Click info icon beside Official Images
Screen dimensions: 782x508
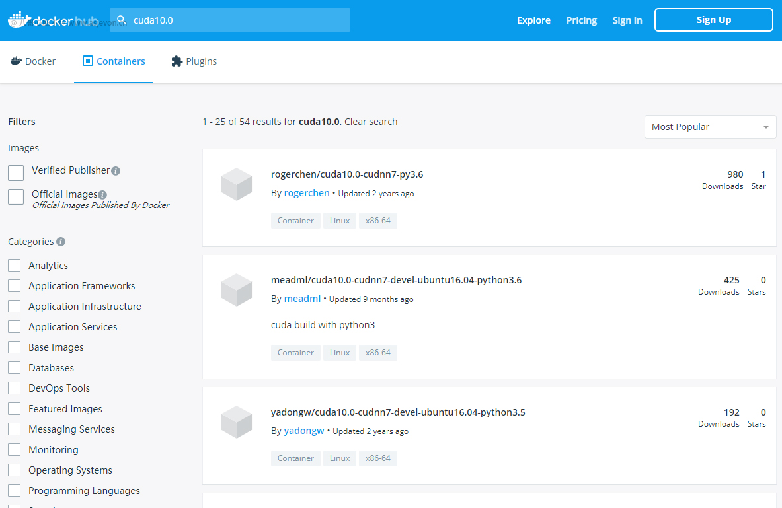coord(102,194)
